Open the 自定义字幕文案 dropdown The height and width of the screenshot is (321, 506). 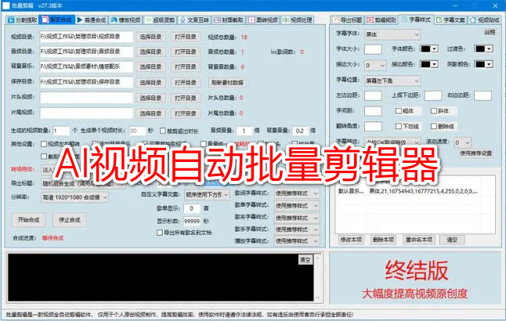pyautogui.click(x=207, y=194)
